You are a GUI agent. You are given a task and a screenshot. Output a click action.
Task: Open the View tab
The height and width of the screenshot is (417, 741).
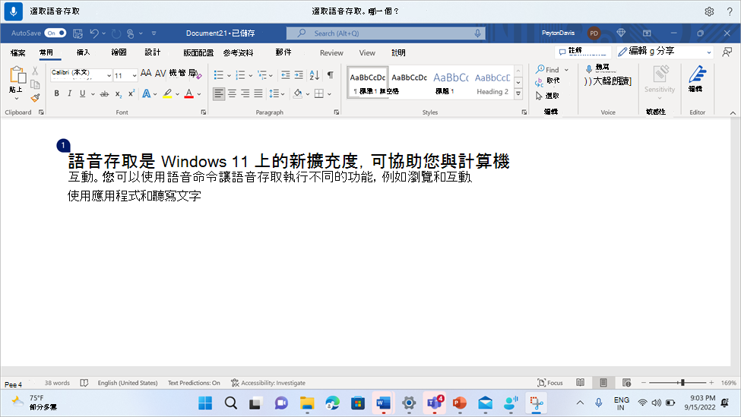(367, 53)
